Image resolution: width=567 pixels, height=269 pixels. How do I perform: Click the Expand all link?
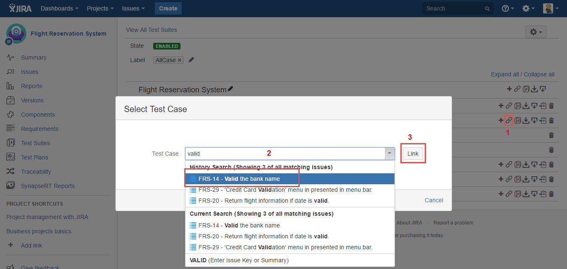[x=504, y=74]
